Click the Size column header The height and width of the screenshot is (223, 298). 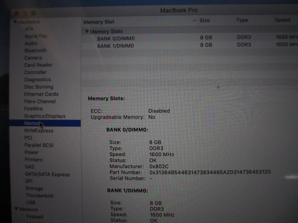(205, 21)
